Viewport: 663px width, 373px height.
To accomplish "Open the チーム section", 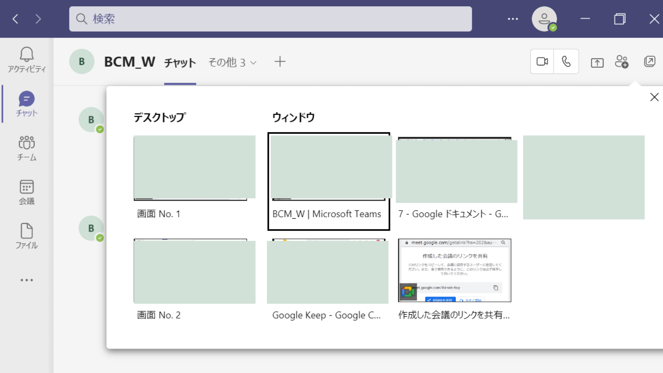I will (x=27, y=149).
